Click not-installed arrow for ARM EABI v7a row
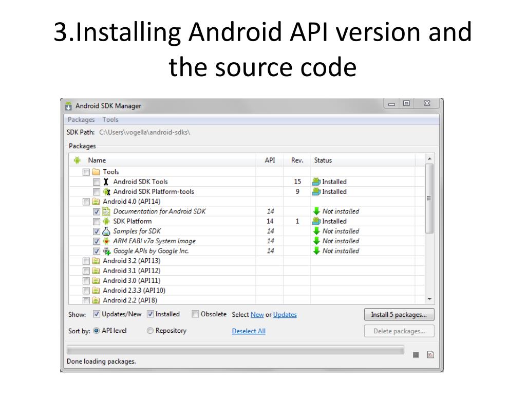Viewport: 526px width, 395px height. point(316,241)
